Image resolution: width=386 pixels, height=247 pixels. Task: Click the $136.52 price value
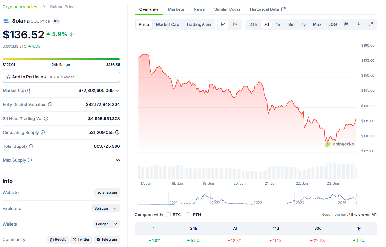[24, 35]
